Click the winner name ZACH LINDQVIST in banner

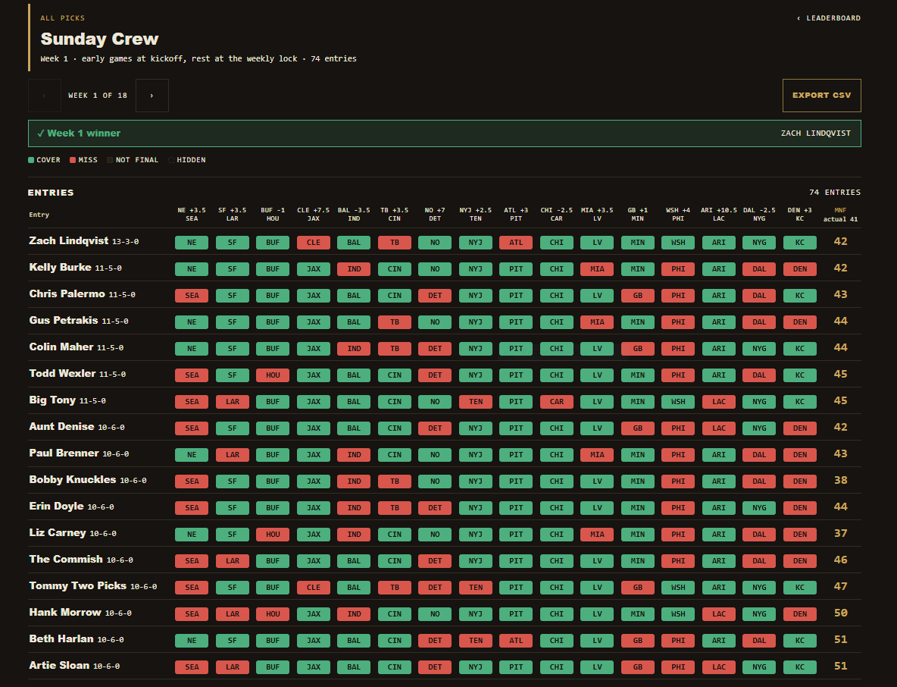point(816,133)
